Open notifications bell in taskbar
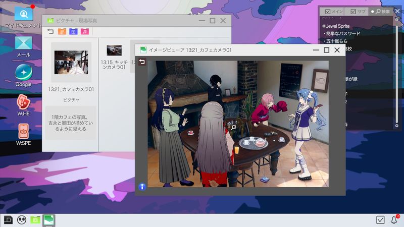The width and height of the screenshot is (404, 227). (394, 220)
